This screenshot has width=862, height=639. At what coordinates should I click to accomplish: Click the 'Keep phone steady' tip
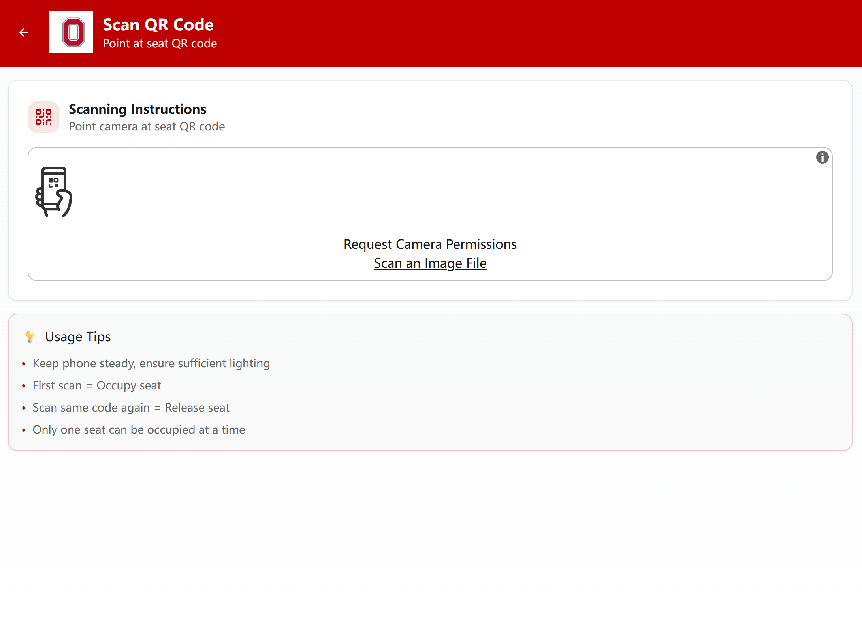151,363
